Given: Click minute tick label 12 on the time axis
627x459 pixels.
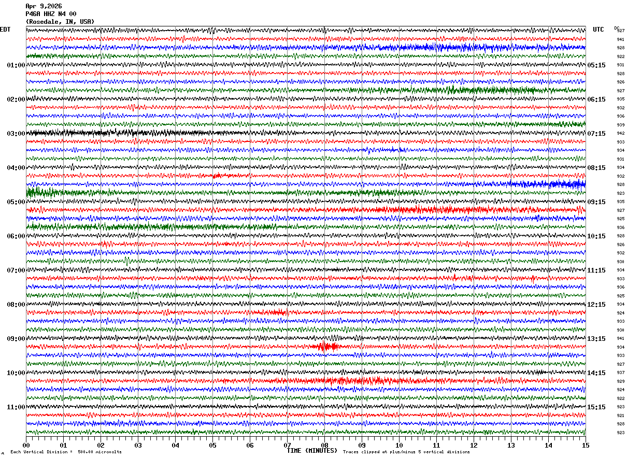Looking at the screenshot, I should (474, 445).
